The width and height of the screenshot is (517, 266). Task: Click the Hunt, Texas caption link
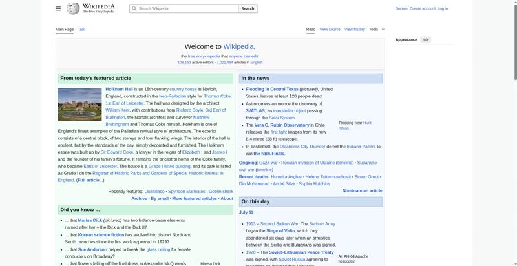click(x=355, y=125)
